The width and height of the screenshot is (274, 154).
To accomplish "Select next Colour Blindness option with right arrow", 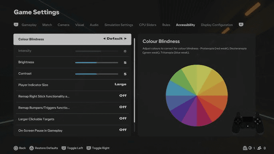I will coord(125,39).
